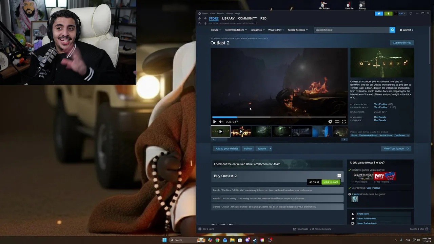Click the Poppy Playtime similar game image

[384, 176]
